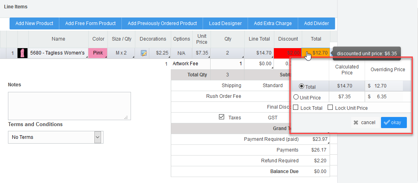
Task: Click the Payments $26.17 value
Action: tap(319, 150)
